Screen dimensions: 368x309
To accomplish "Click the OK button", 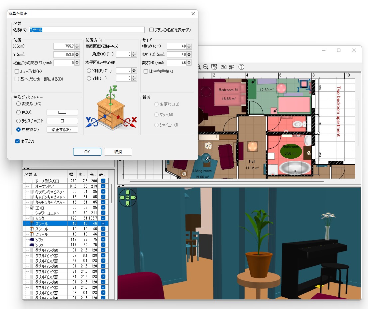I will 87,152.
